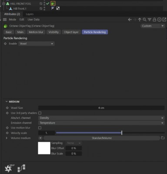Click the StandardVolume medium button
This screenshot has height=174, width=167.
coord(102,138)
